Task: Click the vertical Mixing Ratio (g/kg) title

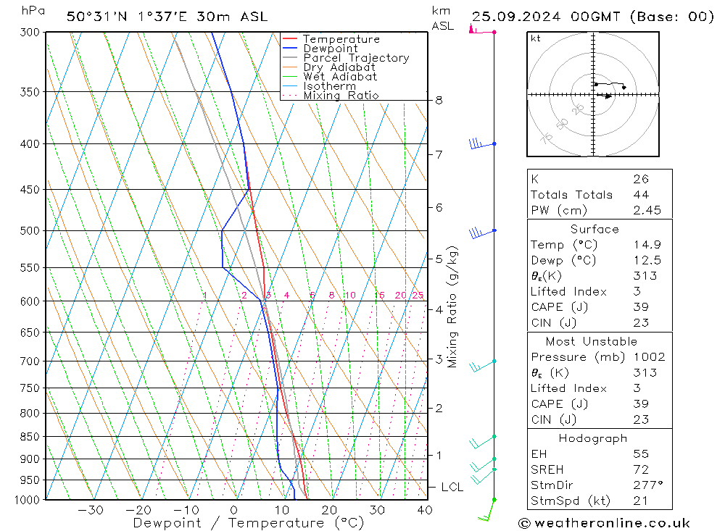Action: (x=452, y=307)
